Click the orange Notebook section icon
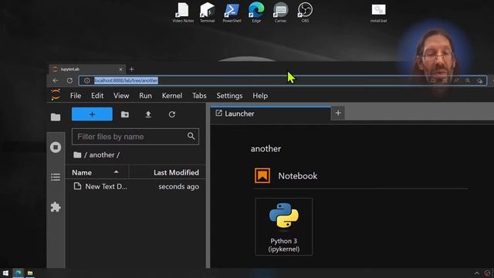The width and height of the screenshot is (494, 278). (262, 175)
